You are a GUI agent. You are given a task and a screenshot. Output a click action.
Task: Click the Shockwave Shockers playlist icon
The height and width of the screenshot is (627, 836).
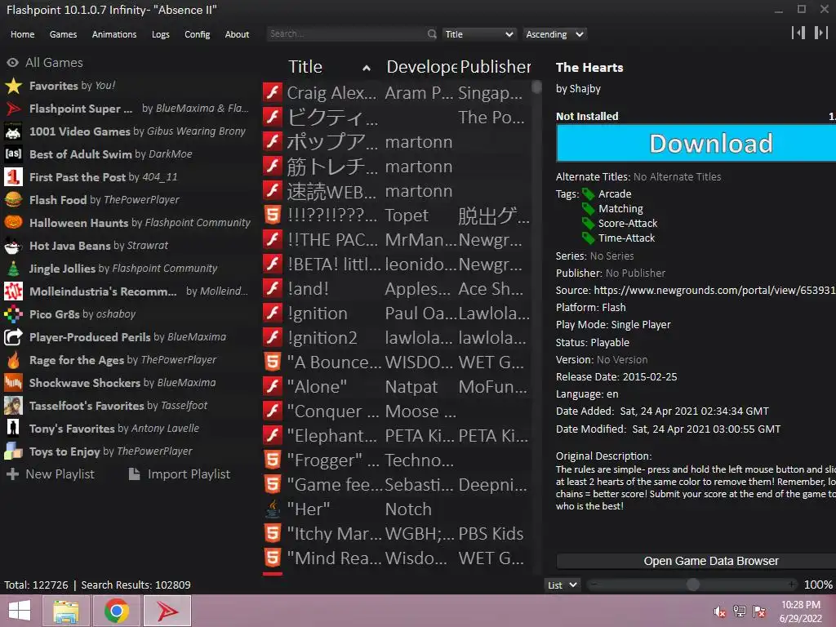click(13, 383)
